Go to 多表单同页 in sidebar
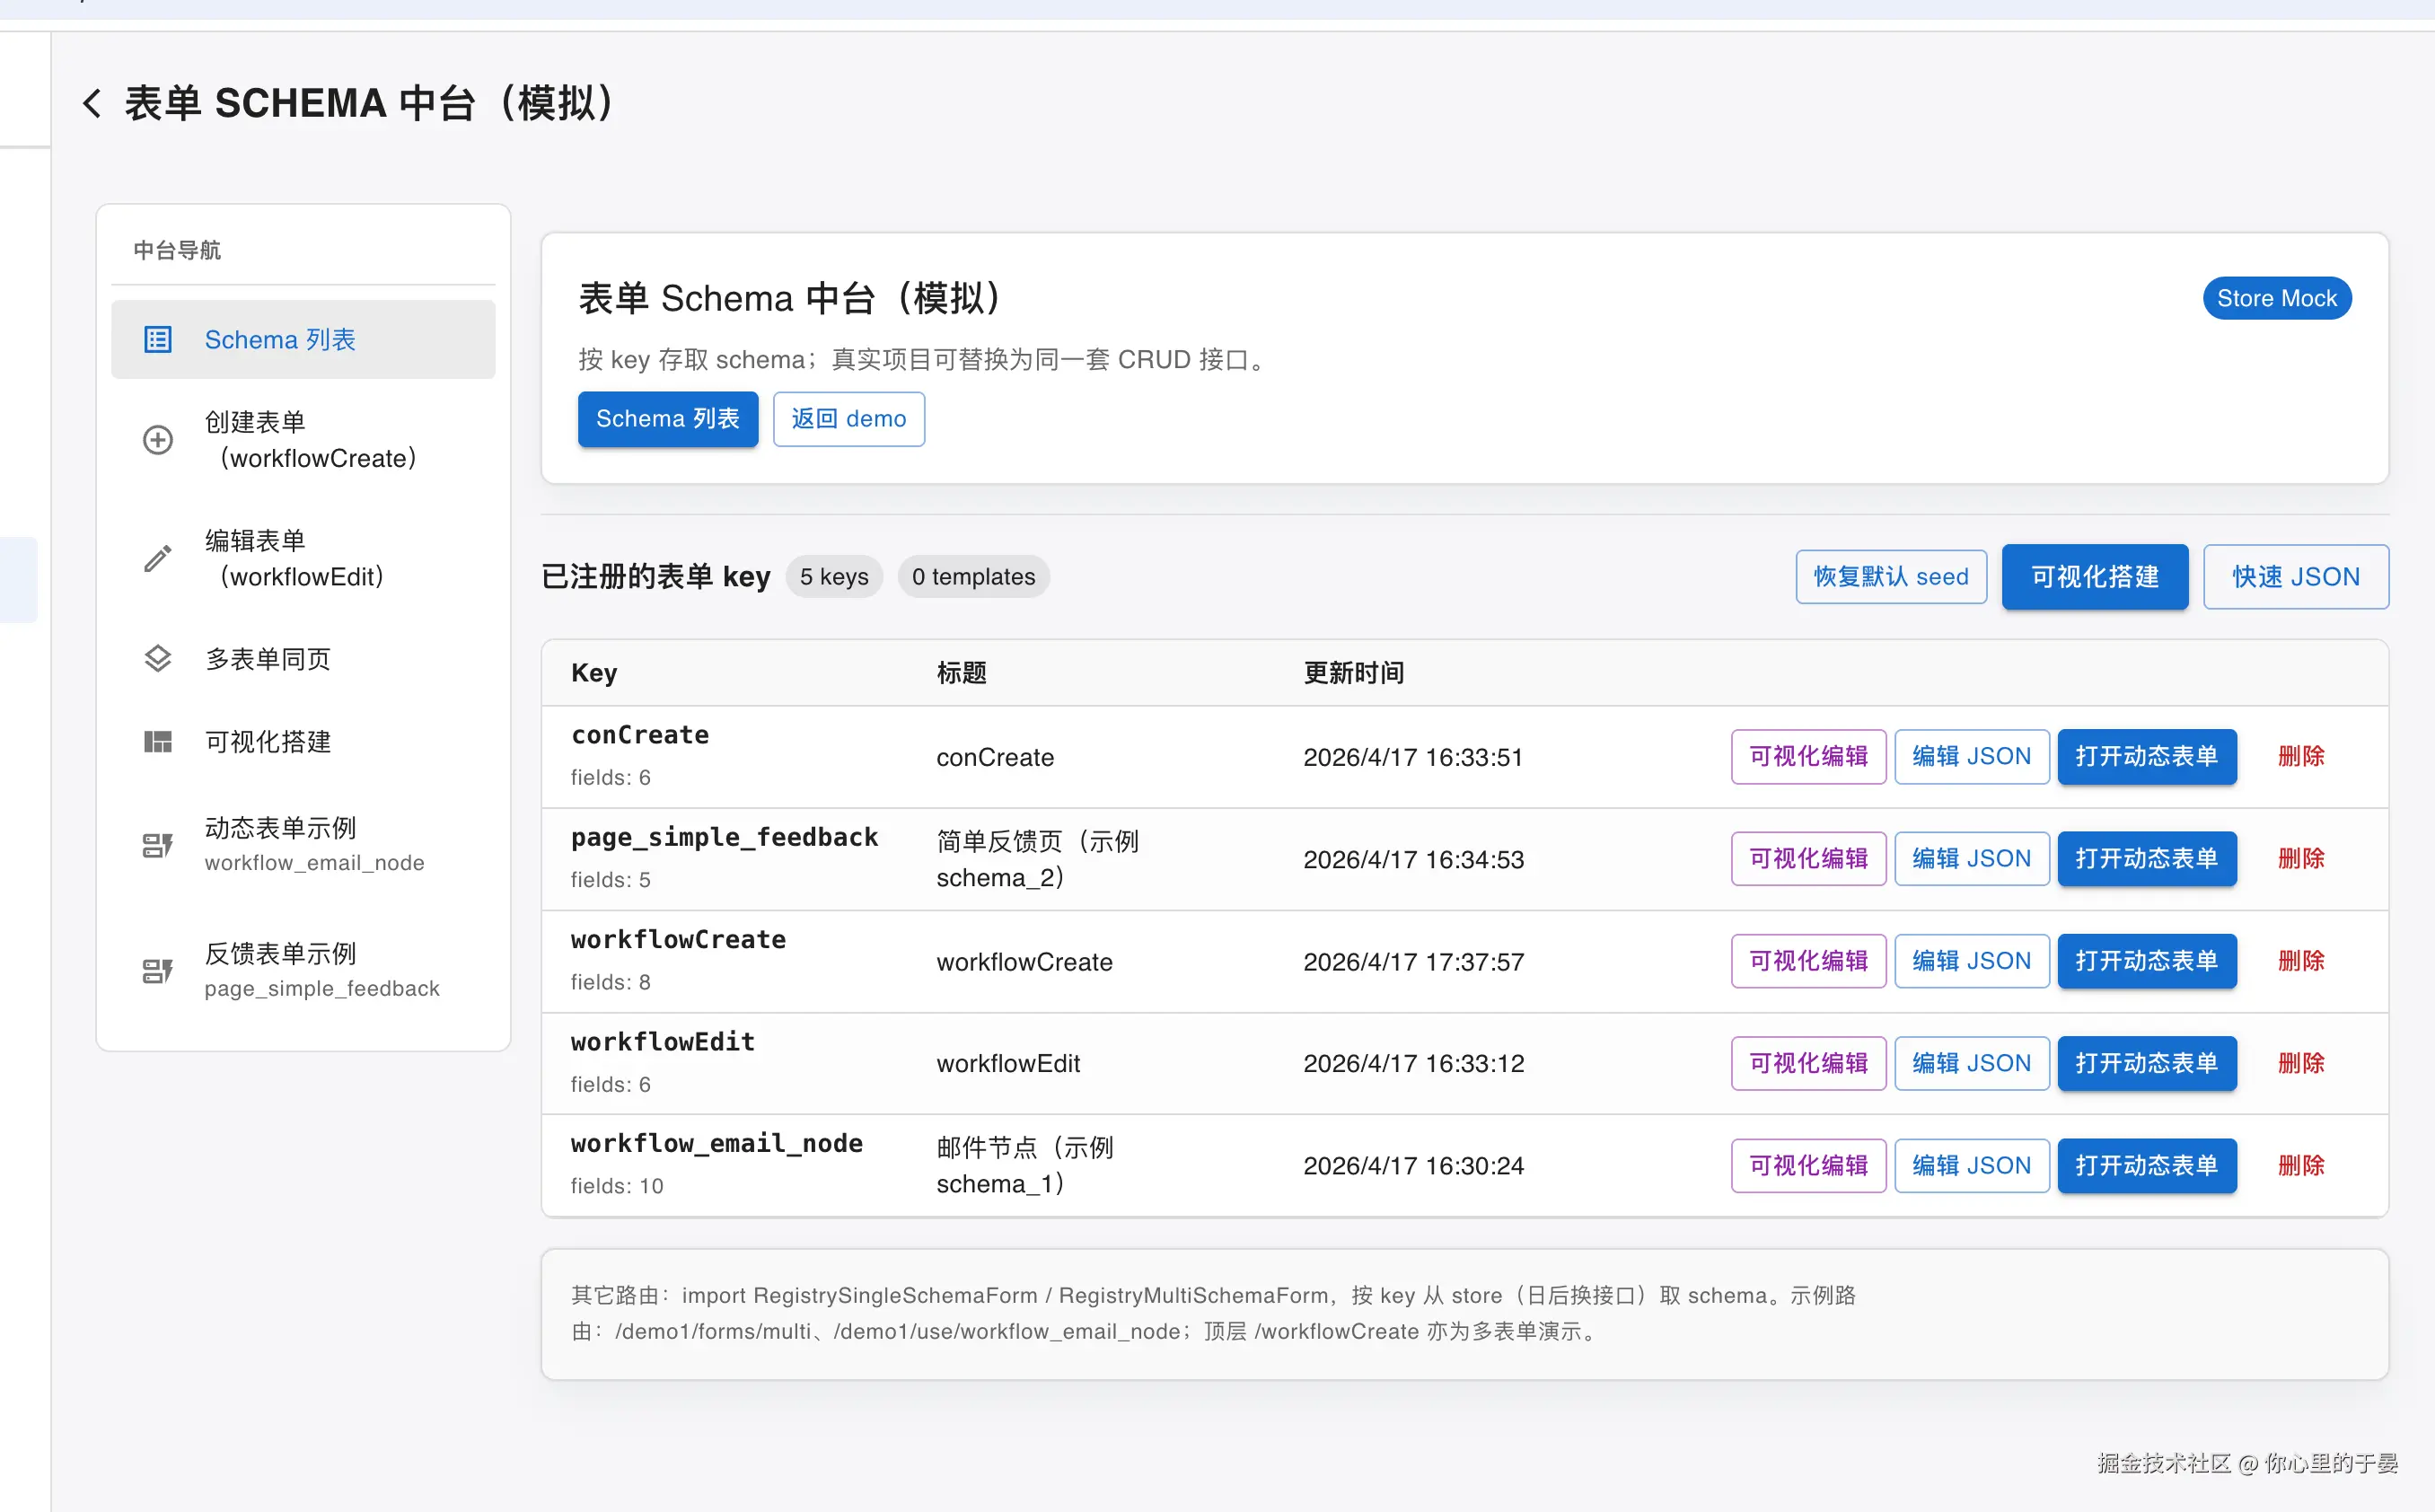 (303, 659)
